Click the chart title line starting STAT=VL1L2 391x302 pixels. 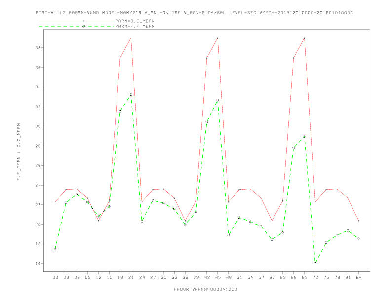pyautogui.click(x=194, y=13)
